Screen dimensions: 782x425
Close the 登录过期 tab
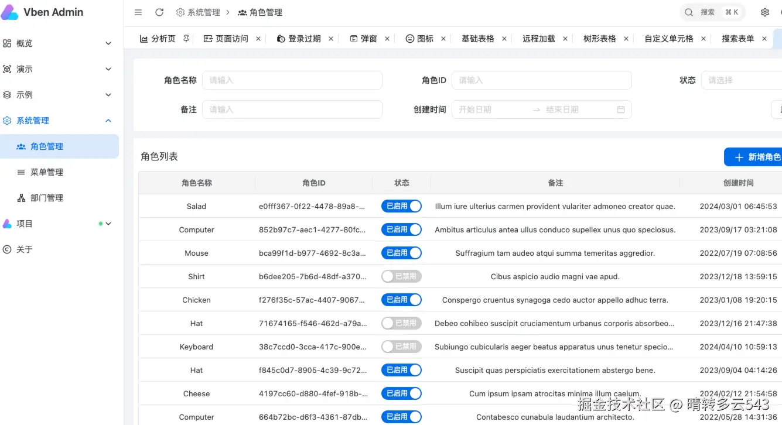[x=331, y=39]
